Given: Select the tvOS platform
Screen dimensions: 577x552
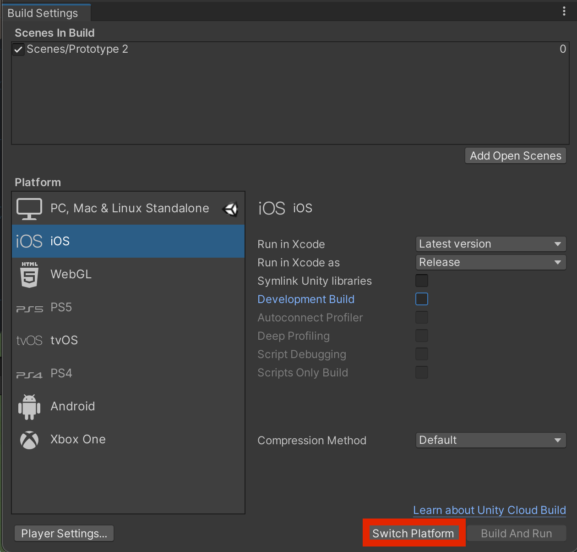Looking at the screenshot, I should pyautogui.click(x=128, y=340).
